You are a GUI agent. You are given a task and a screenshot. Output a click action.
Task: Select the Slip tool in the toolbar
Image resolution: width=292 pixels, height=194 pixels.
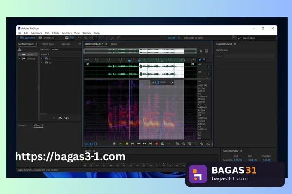coord(91,38)
